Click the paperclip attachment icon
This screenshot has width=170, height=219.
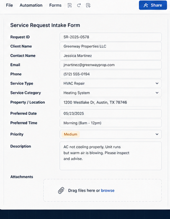click(x=61, y=190)
